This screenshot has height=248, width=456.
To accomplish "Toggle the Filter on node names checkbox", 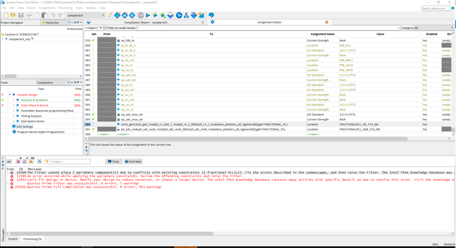I will pyautogui.click(x=105, y=28).
